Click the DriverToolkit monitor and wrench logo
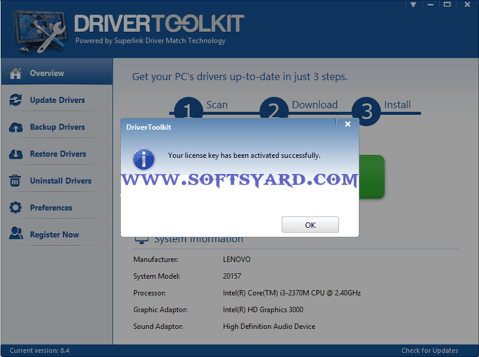Image resolution: width=479 pixels, height=357 pixels. [39, 32]
